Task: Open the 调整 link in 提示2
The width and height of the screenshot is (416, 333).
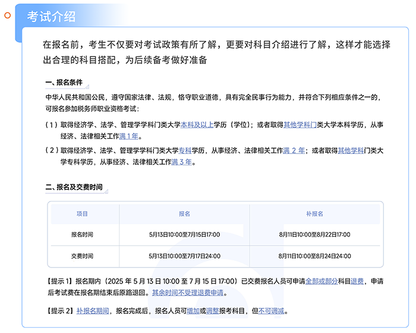Action: (x=212, y=310)
